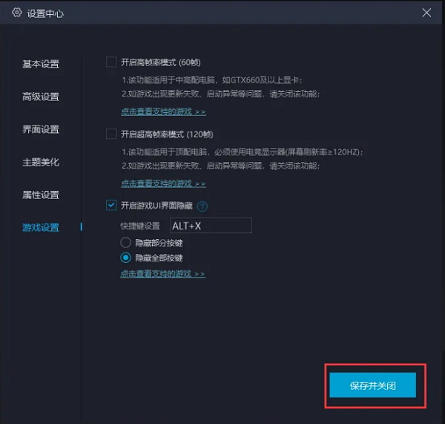Open supported games link under 120帧 mode

pos(163,183)
